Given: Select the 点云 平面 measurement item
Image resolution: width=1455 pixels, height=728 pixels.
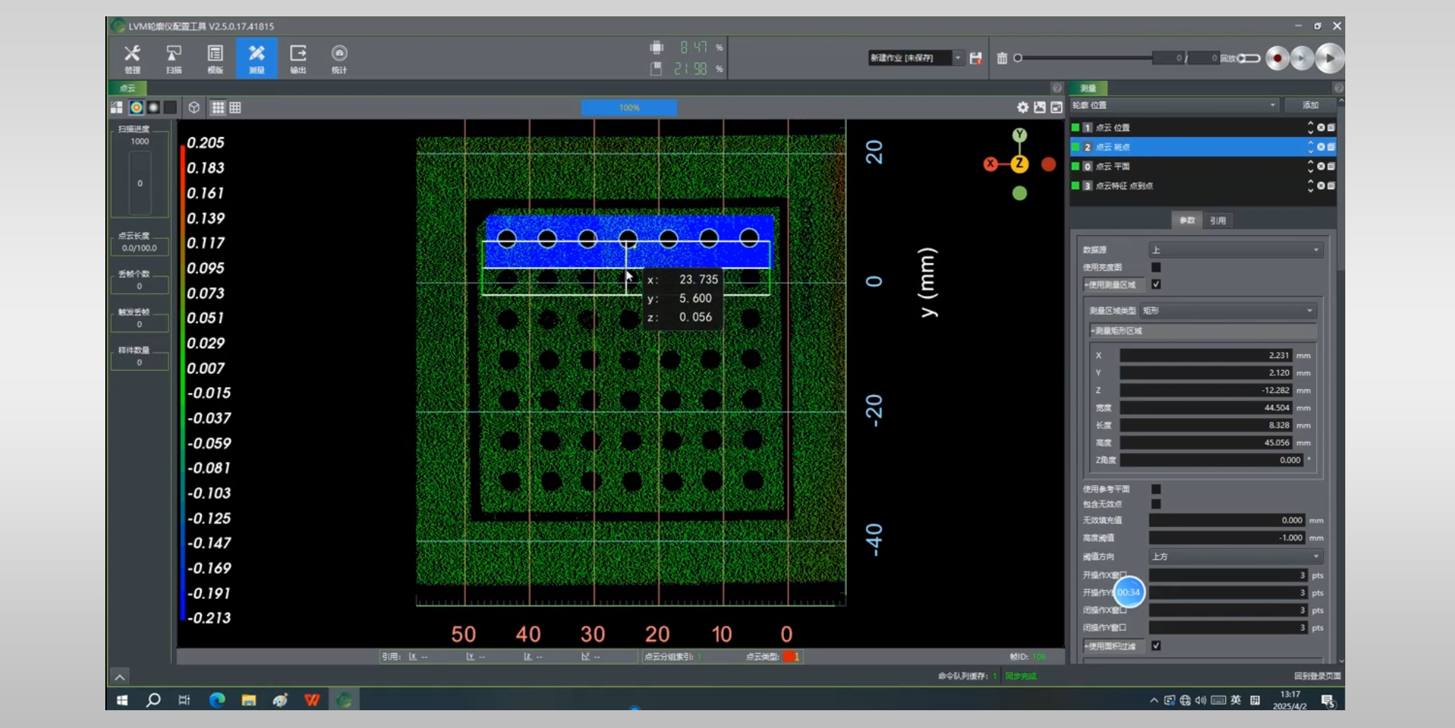Looking at the screenshot, I should (1112, 167).
